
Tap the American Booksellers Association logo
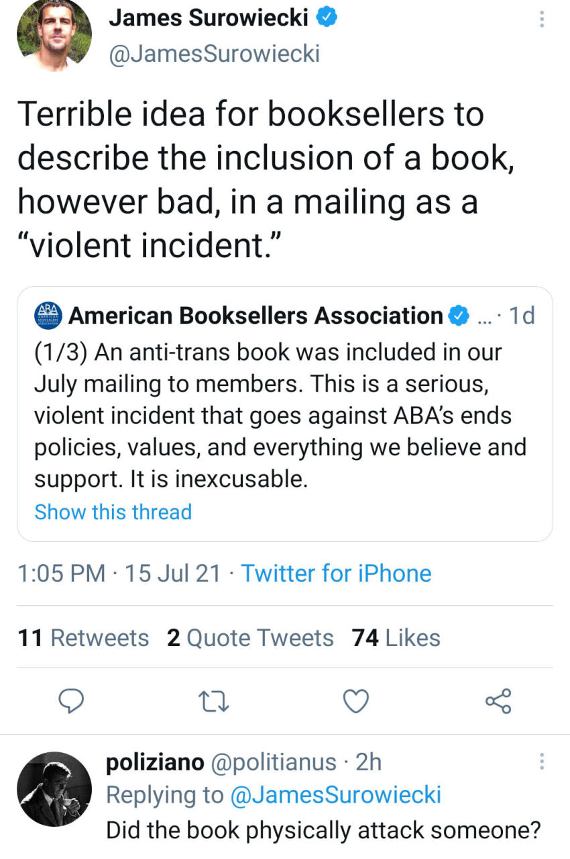pyautogui.click(x=48, y=315)
